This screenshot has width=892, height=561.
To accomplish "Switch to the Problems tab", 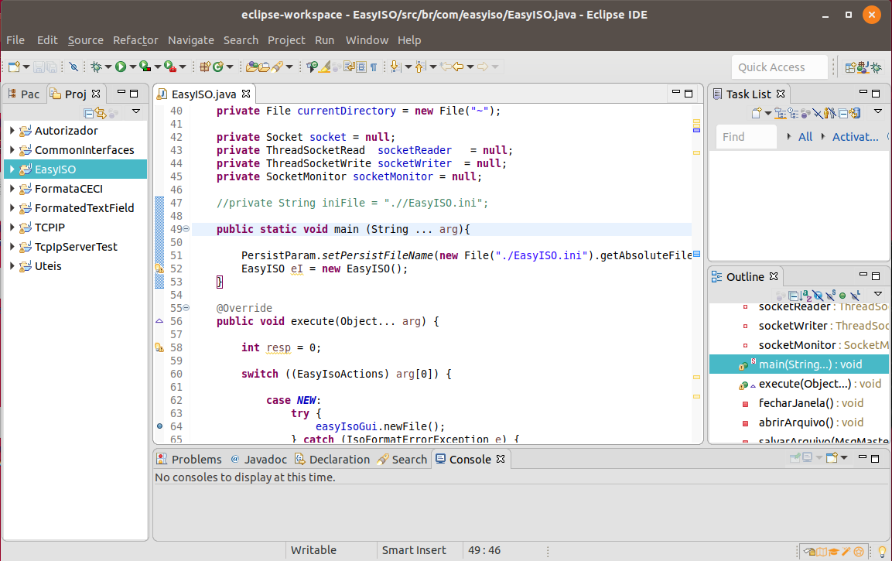I will coord(196,460).
